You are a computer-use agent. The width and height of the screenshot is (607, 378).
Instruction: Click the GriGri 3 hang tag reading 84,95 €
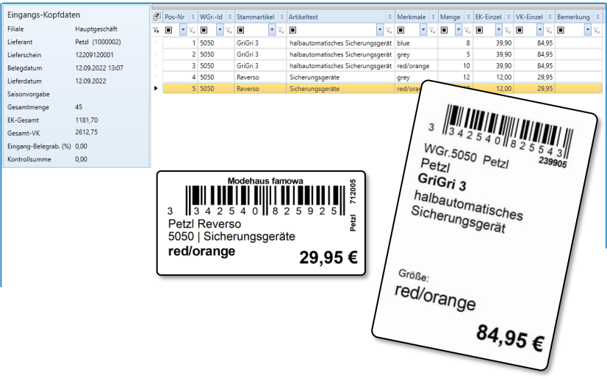(484, 226)
